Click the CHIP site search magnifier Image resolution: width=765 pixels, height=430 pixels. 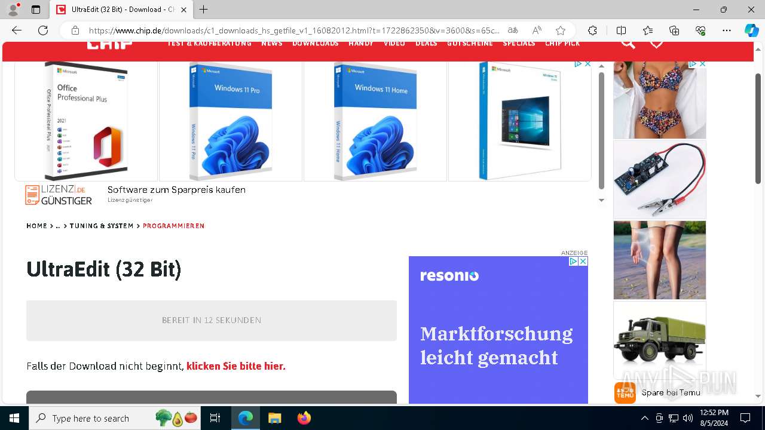[628, 43]
